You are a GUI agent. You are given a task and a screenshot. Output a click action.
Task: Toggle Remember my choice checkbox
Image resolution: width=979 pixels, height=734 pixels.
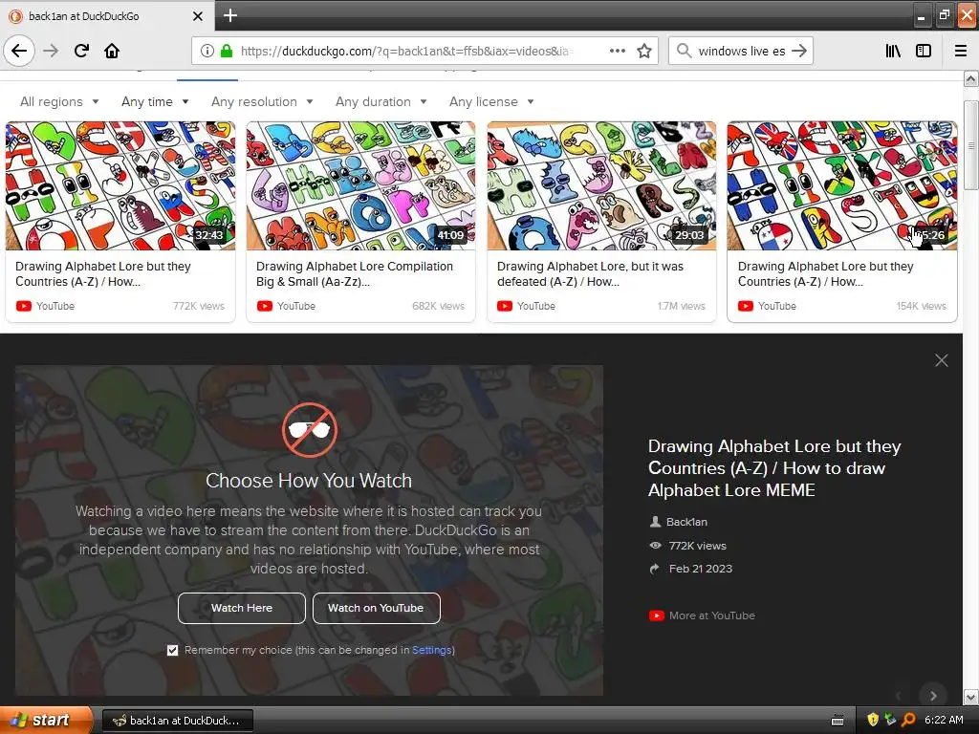[x=172, y=650]
